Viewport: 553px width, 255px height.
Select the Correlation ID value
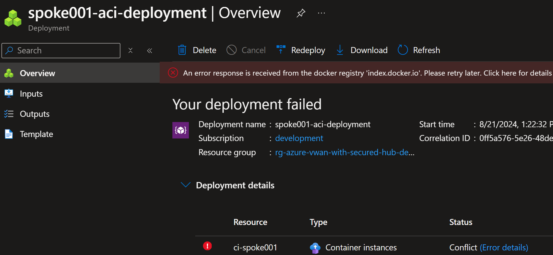click(x=516, y=138)
